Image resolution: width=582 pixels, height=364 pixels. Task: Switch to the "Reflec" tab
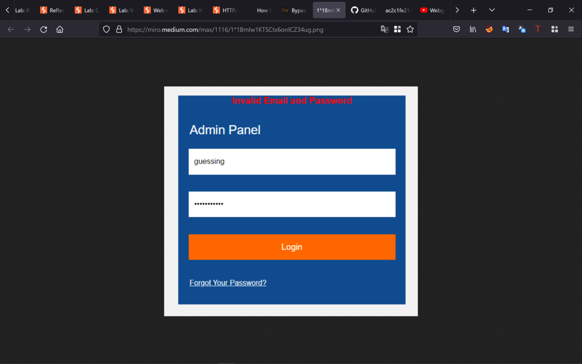[52, 10]
